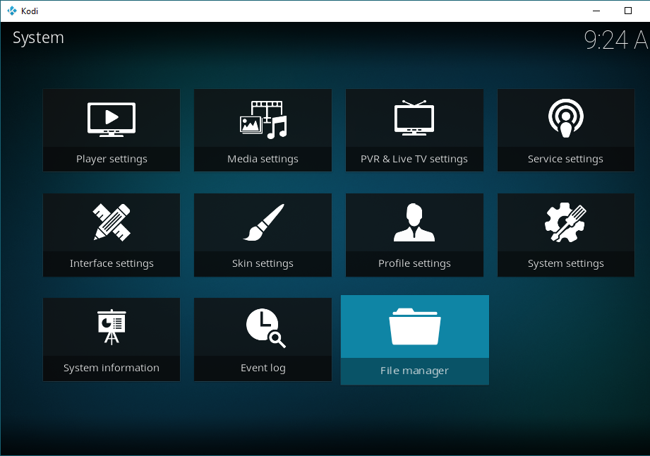
Task: Click the Player settings monitor icon
Action: (112, 118)
